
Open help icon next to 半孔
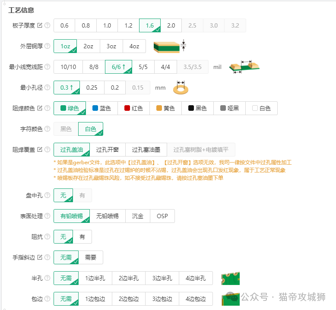click(x=47, y=278)
